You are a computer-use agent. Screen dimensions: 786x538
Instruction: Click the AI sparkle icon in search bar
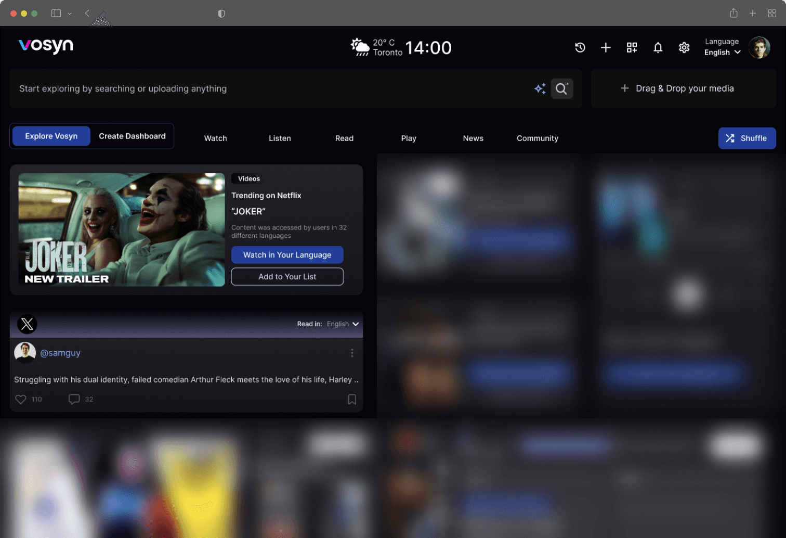[x=540, y=89]
